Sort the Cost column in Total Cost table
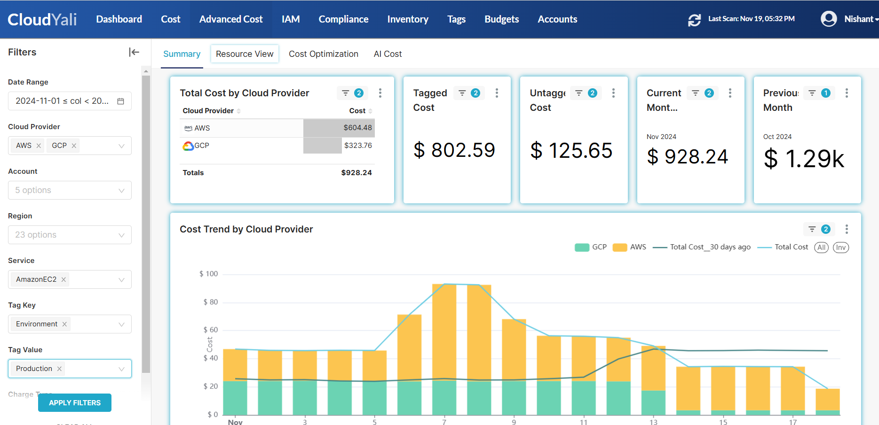This screenshot has width=879, height=425. (x=370, y=110)
